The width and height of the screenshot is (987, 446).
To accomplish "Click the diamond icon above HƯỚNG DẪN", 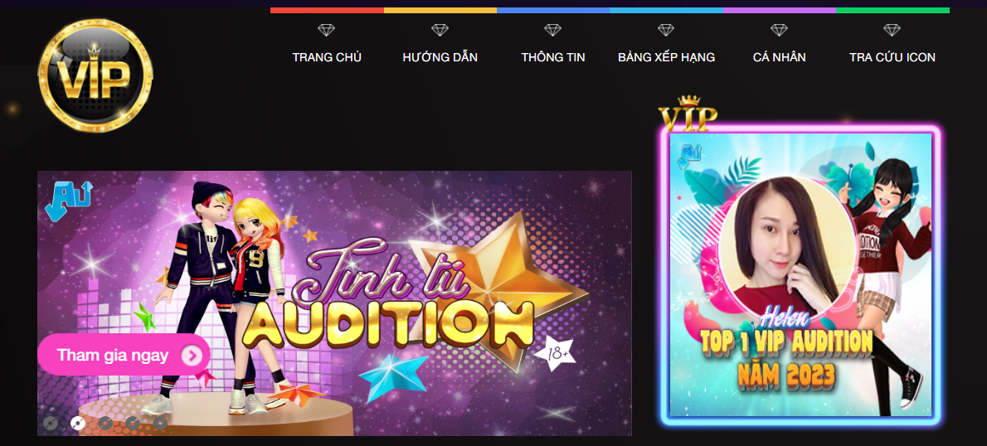I will 440,30.
